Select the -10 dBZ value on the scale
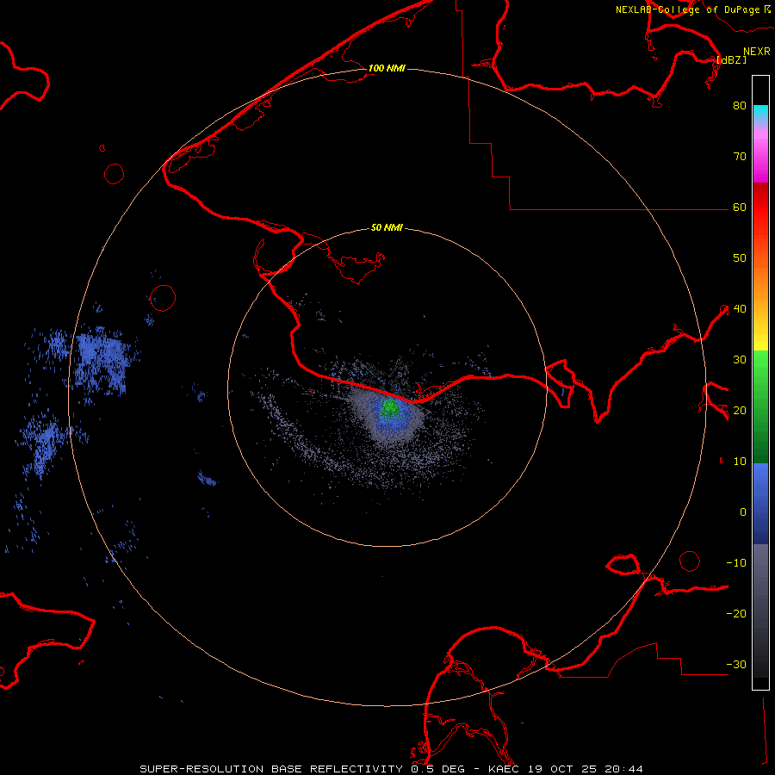This screenshot has height=775, width=775. pos(736,563)
